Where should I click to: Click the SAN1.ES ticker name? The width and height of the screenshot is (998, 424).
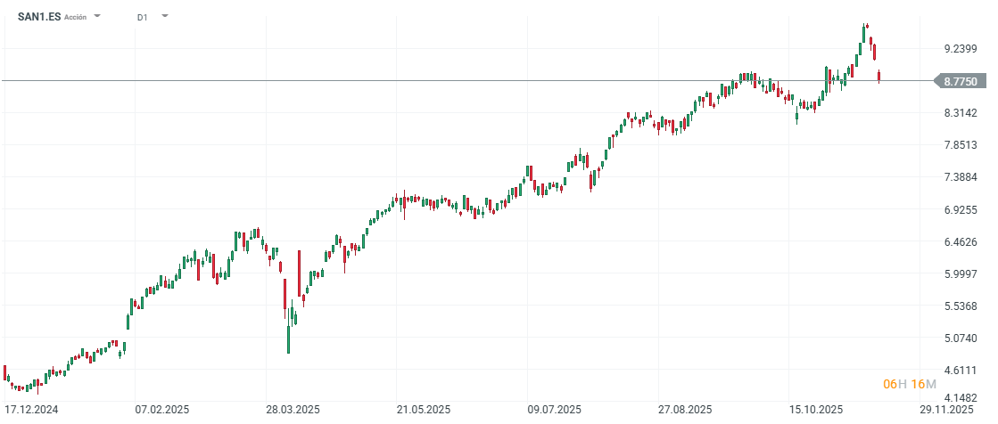point(39,17)
